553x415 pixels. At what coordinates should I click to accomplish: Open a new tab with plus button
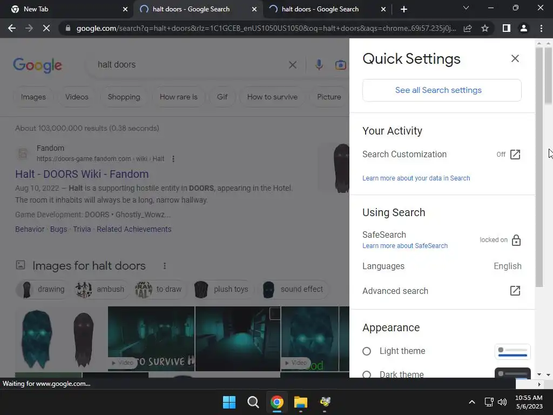point(404,9)
